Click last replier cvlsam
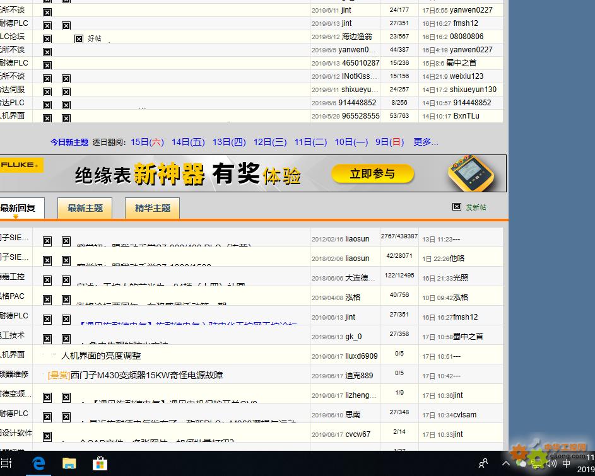 click(x=464, y=415)
